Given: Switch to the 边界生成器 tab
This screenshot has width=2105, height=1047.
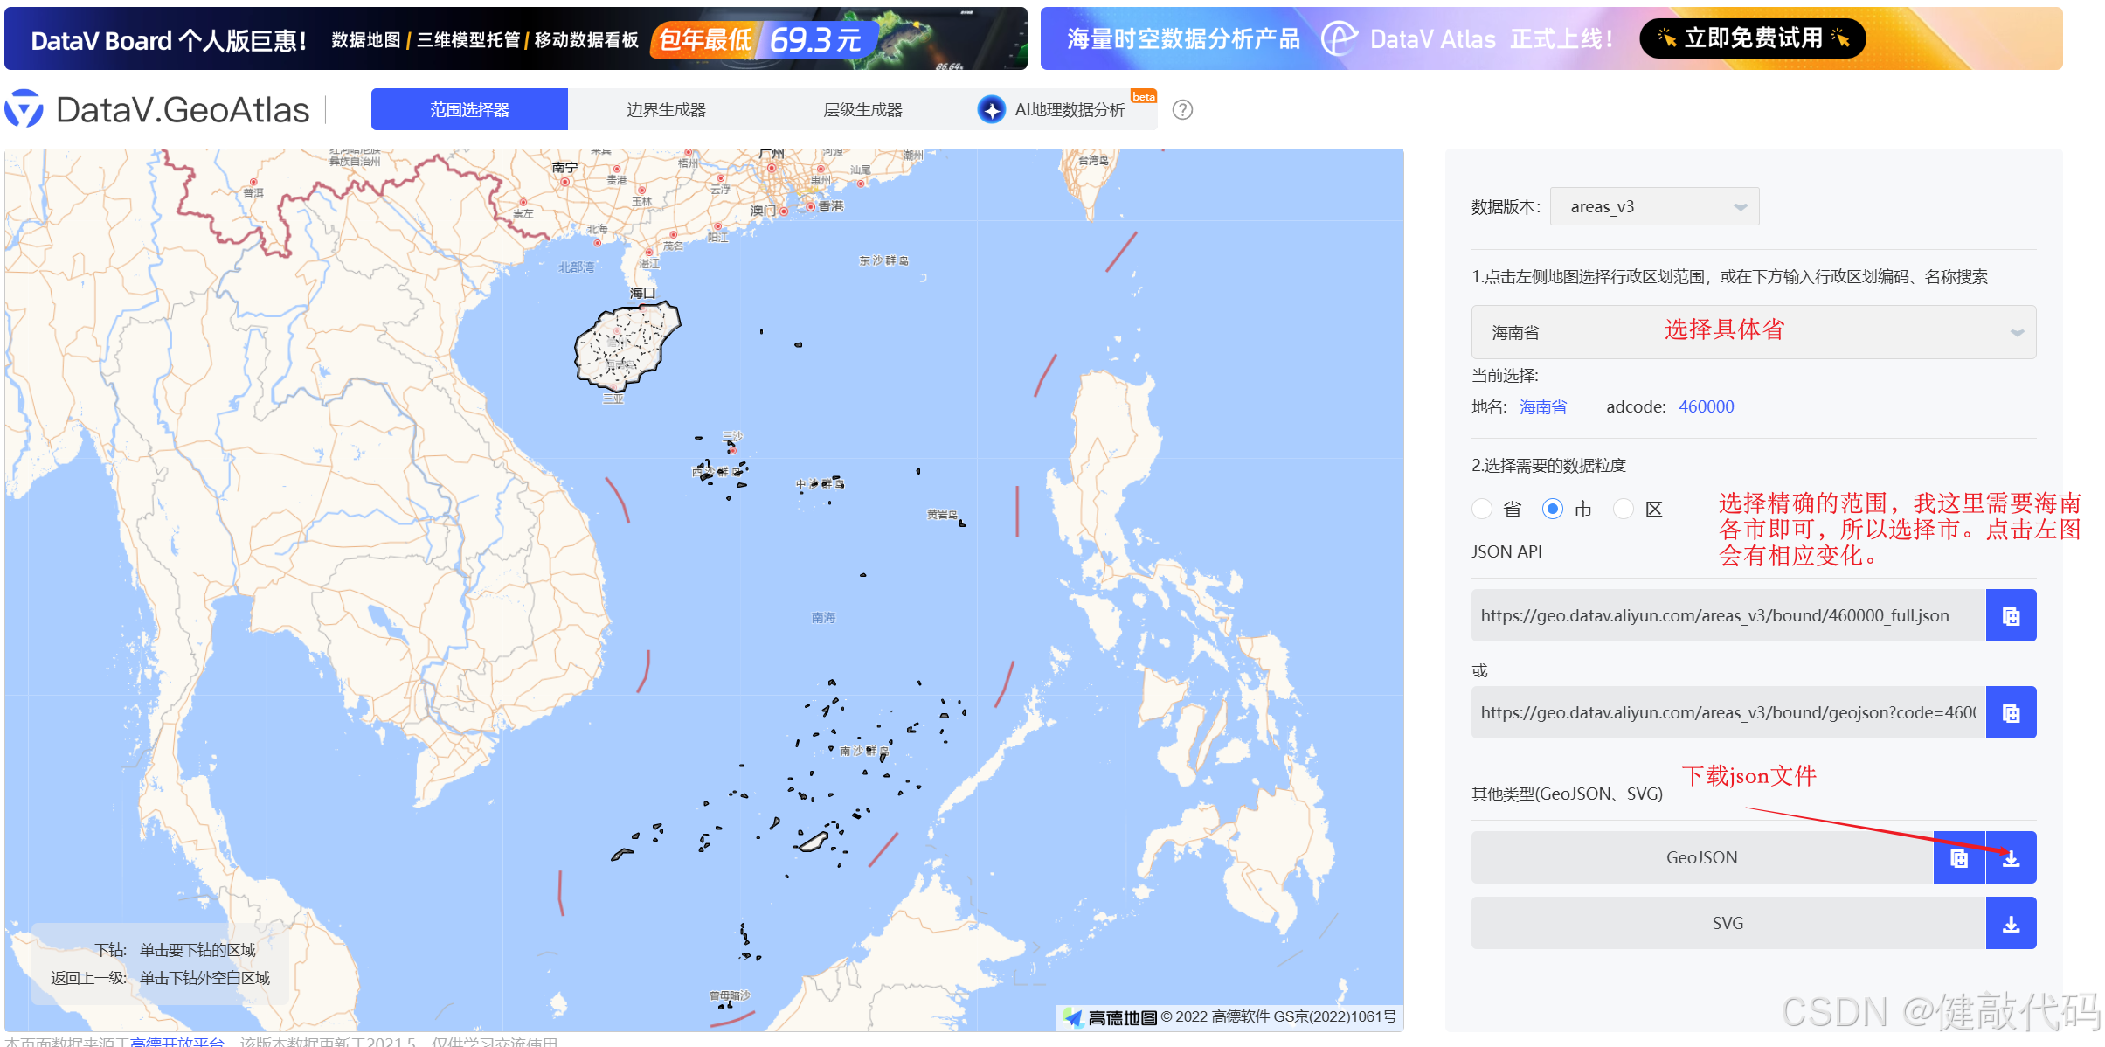Looking at the screenshot, I should 666,109.
